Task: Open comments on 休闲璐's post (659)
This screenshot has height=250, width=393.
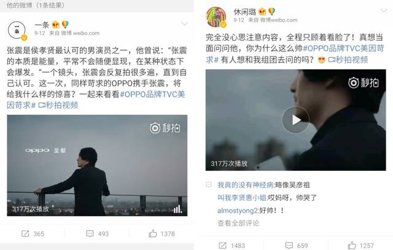Action: click(x=297, y=246)
